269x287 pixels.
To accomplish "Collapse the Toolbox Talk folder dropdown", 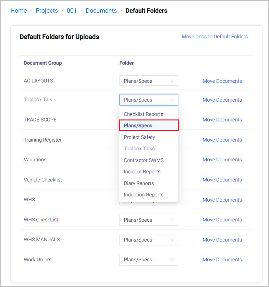I will [x=149, y=100].
